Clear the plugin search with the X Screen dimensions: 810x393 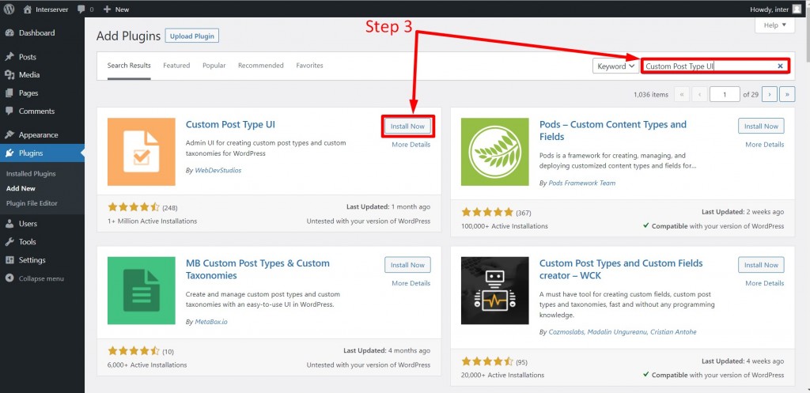781,66
